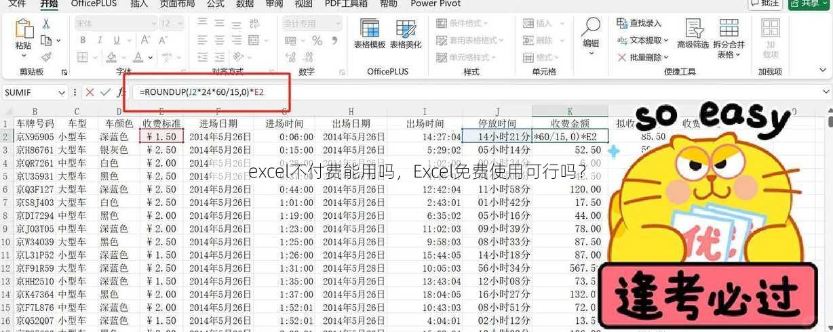The height and width of the screenshot is (332, 833).
Task: Expand 编辑 editing group menu
Action: (591, 54)
